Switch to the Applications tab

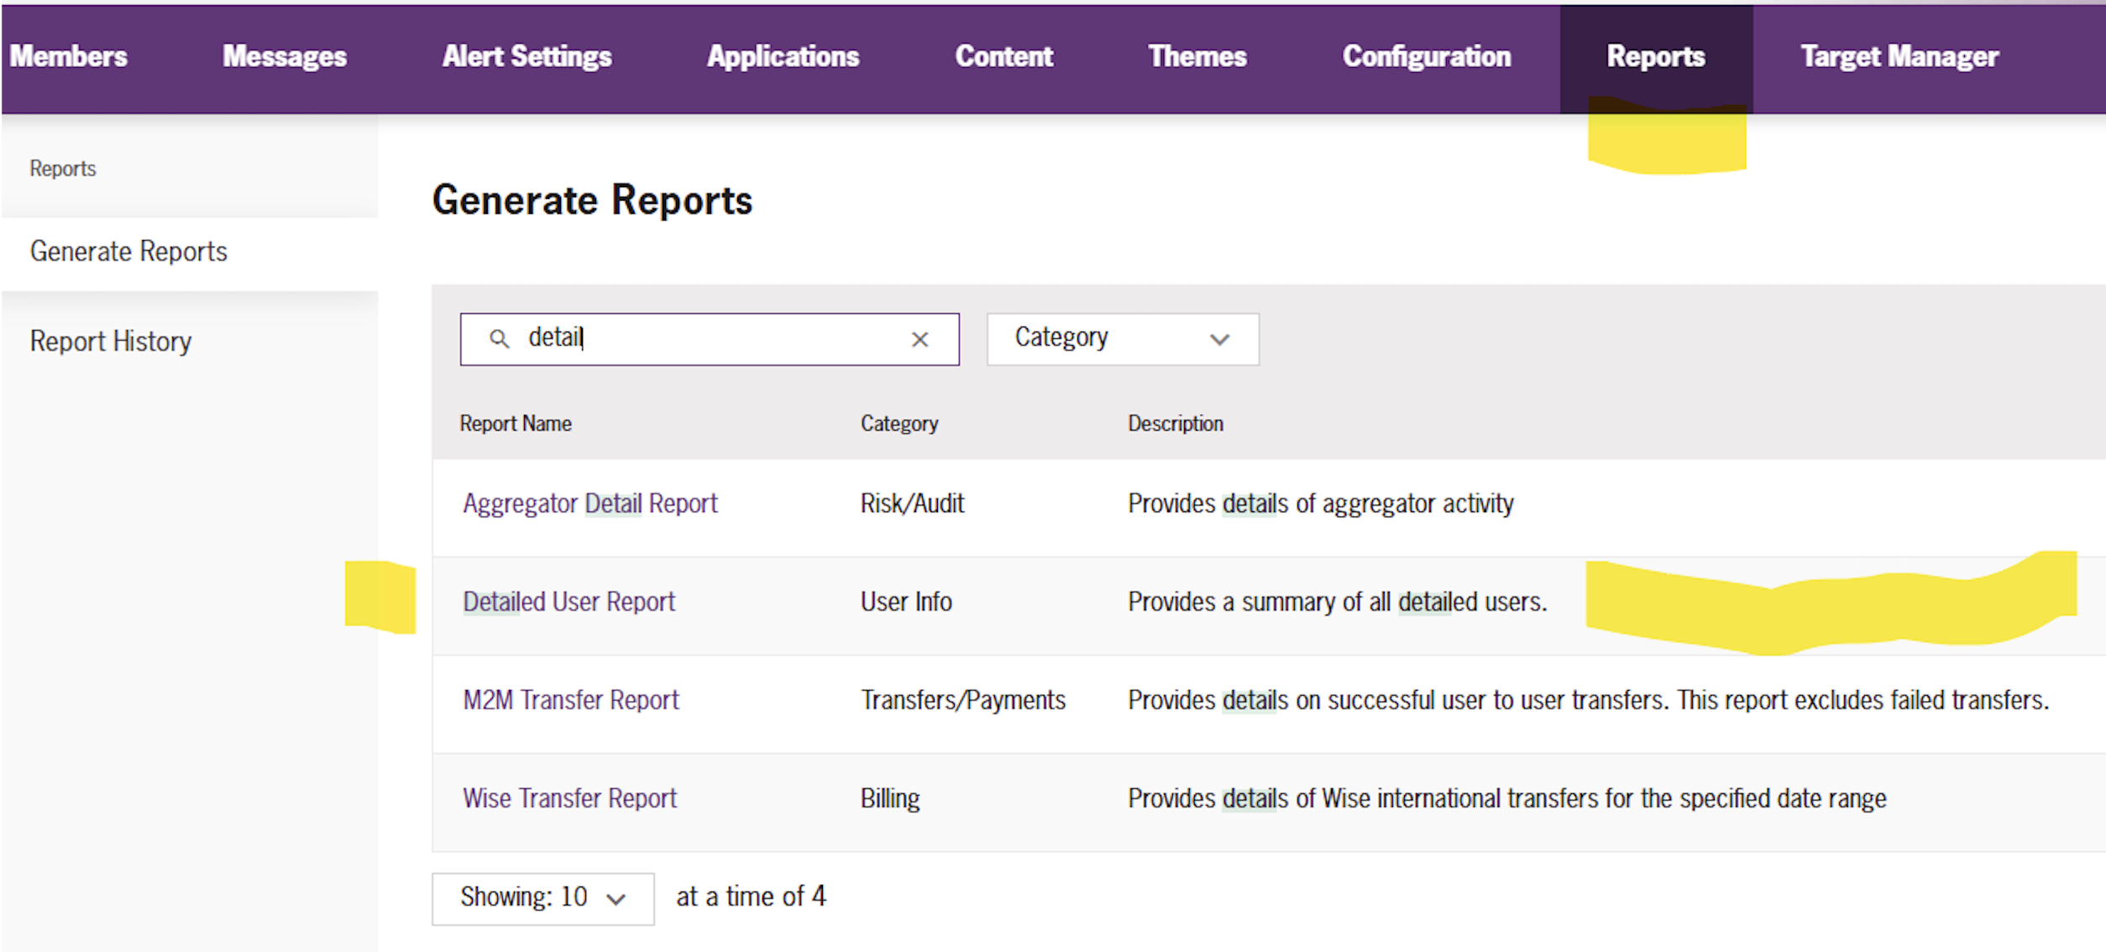(783, 56)
